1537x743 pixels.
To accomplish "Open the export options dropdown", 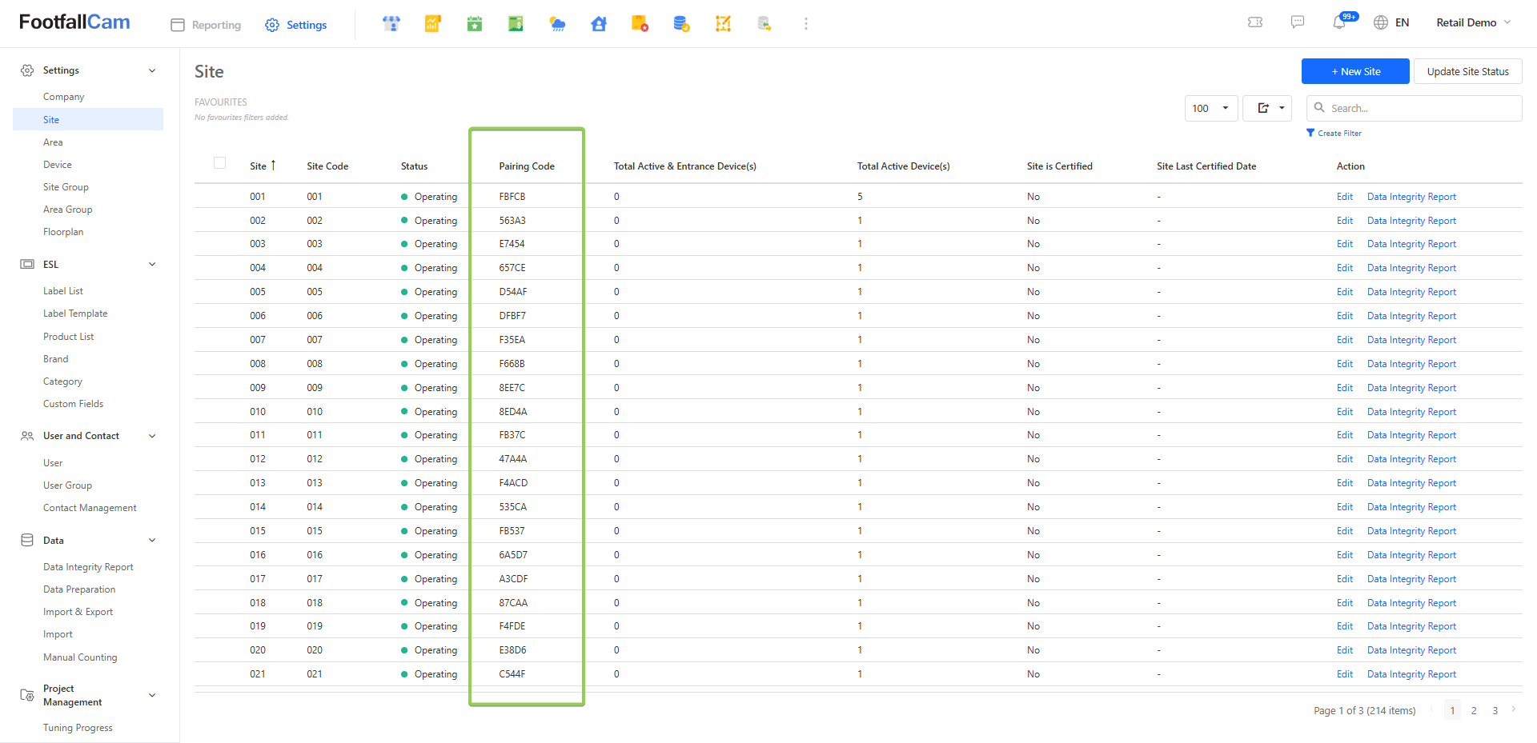I will coord(1268,108).
